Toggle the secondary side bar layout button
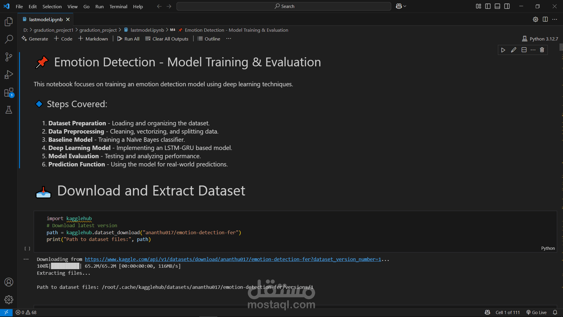This screenshot has height=317, width=563. point(507,6)
